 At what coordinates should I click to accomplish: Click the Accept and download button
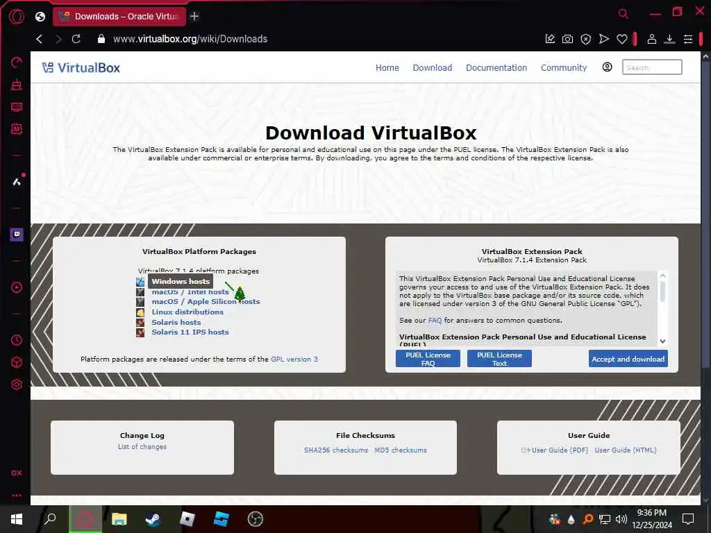[628, 359]
